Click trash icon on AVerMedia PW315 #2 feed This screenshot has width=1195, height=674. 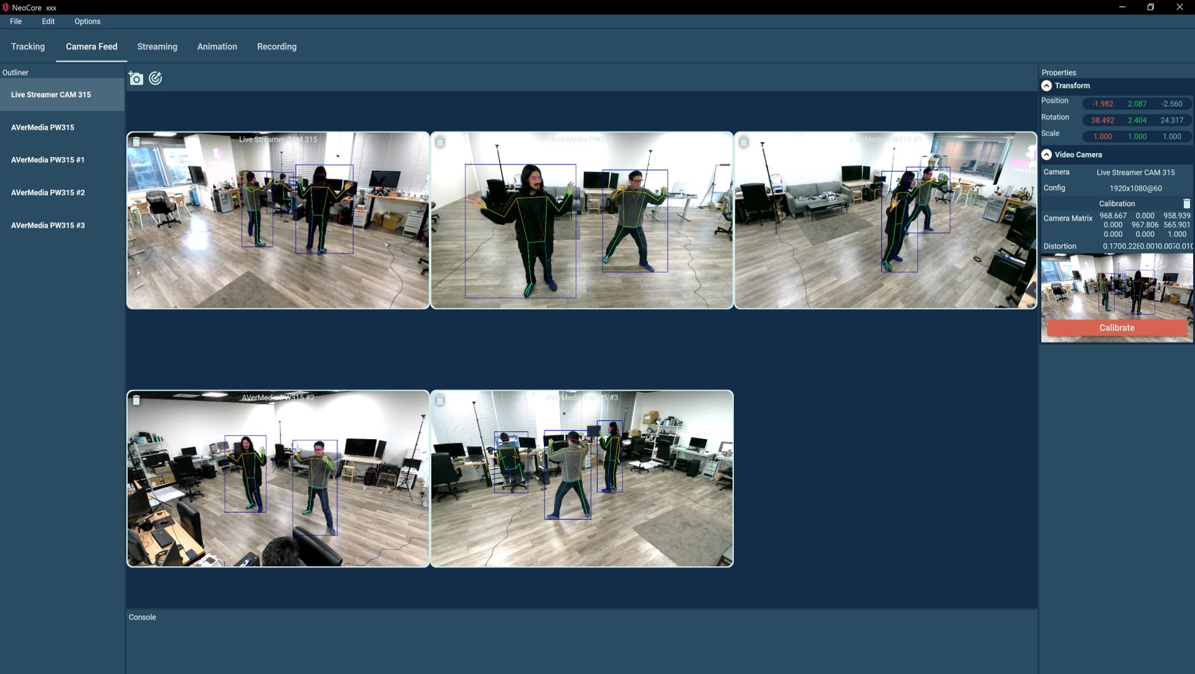point(136,400)
